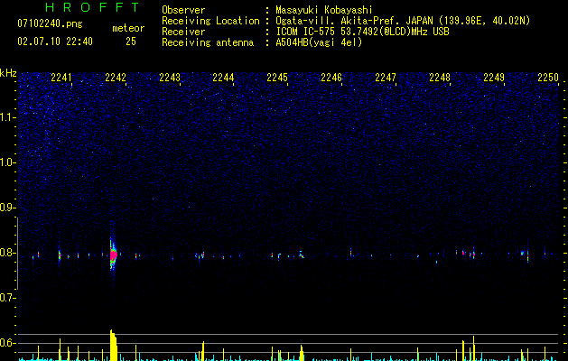Screen dimensions: 568x361
Task: Click the 2242 time marker
Action: point(116,78)
